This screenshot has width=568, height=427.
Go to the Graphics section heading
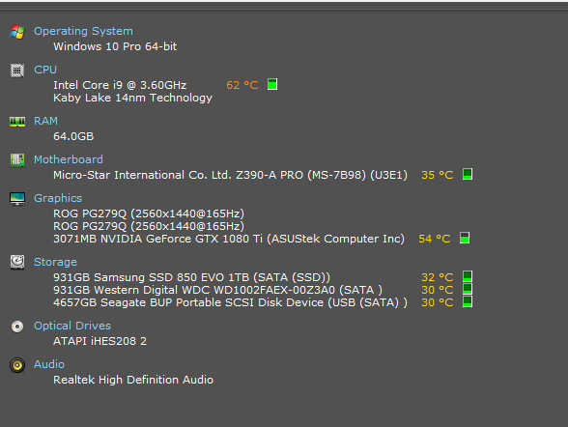(58, 198)
